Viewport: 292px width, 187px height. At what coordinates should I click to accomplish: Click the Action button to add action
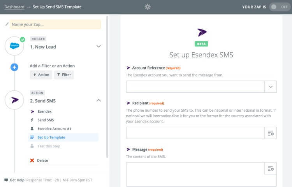point(41,75)
